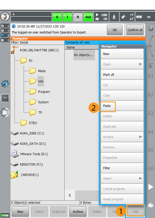Choose Copy in the edit menu
Image resolution: width=155 pixels, height=218 pixels.
point(122,96)
